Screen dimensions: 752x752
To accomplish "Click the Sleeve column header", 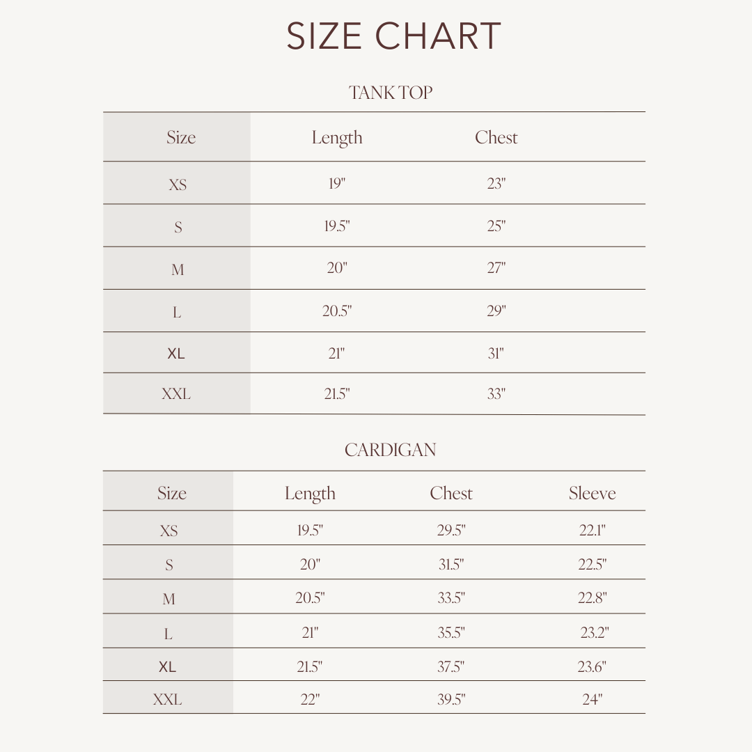I will click(592, 493).
